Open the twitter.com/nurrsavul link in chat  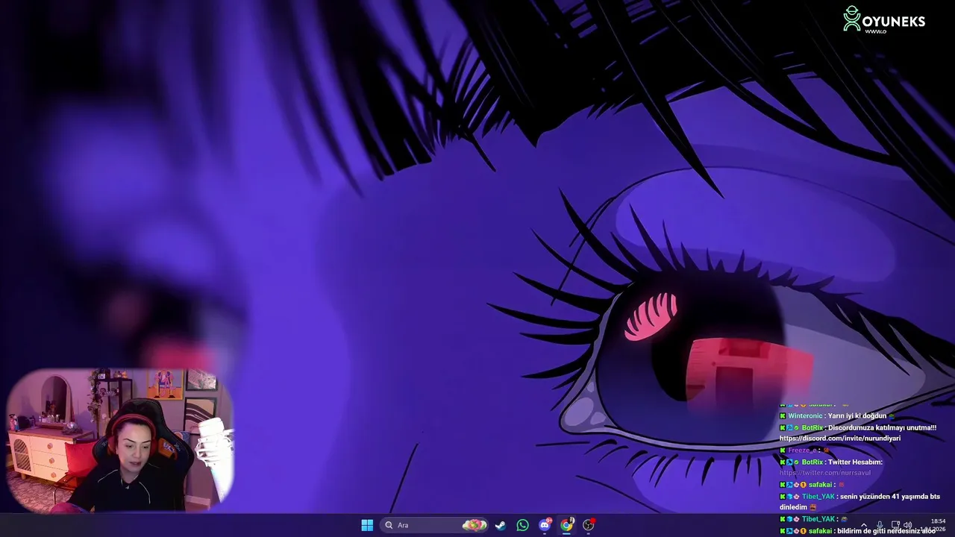pyautogui.click(x=824, y=473)
